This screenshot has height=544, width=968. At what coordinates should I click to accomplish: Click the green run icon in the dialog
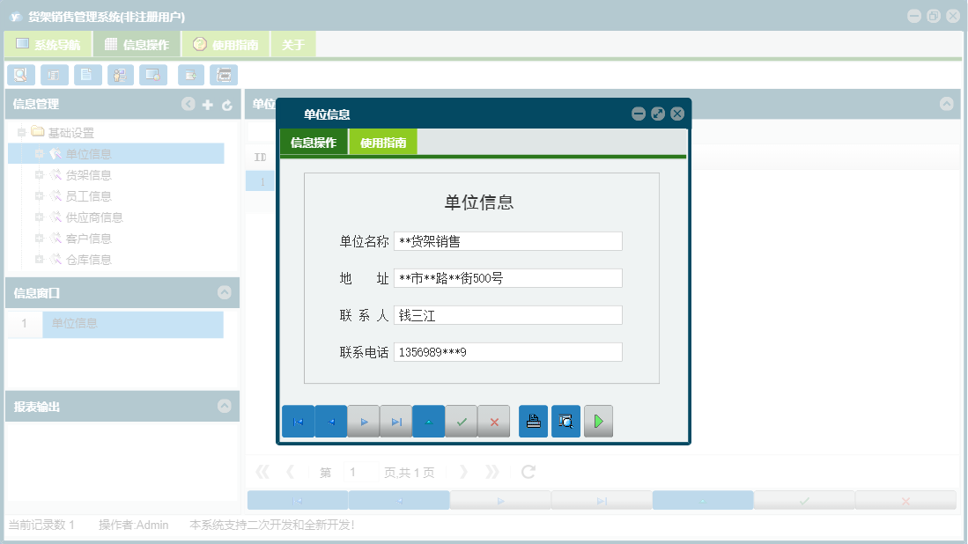(598, 421)
